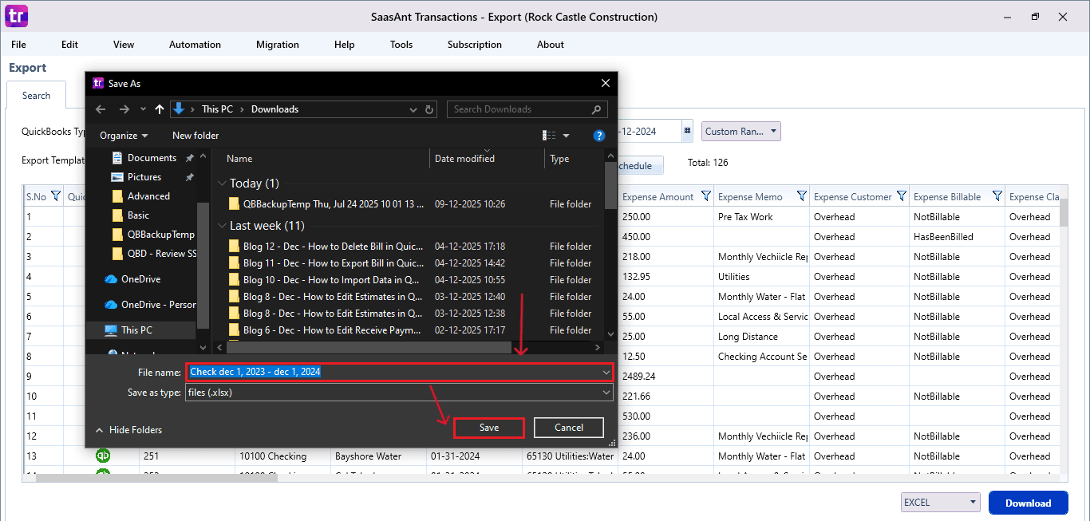Click the blue Download button
Image resolution: width=1090 pixels, height=521 pixels.
pos(1028,503)
